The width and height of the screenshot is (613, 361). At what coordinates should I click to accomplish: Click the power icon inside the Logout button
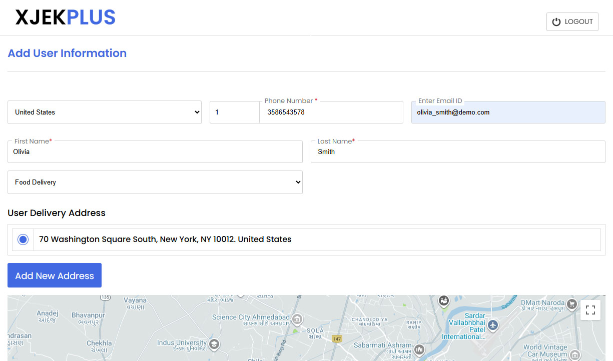tap(556, 21)
